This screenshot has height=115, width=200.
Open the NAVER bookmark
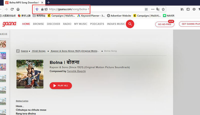pyautogui.click(x=168, y=16)
